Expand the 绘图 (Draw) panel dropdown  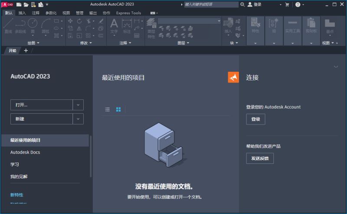pos(33,43)
